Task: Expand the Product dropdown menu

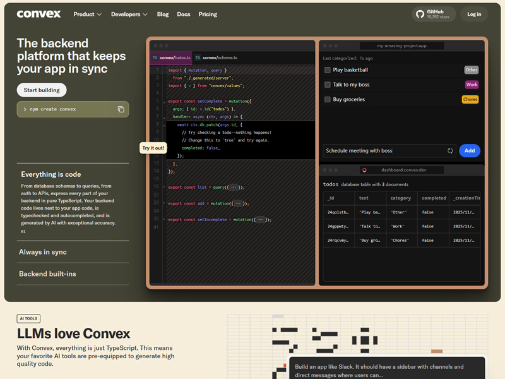Action: [x=87, y=14]
